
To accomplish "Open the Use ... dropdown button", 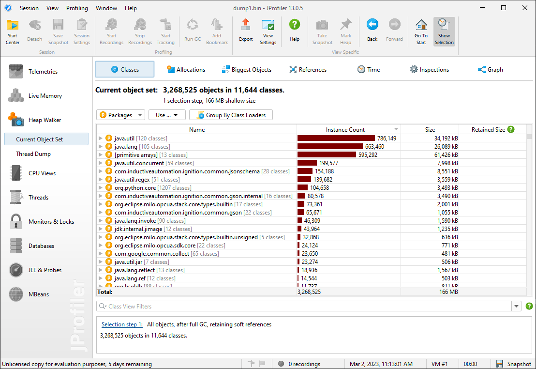I will pyautogui.click(x=167, y=115).
